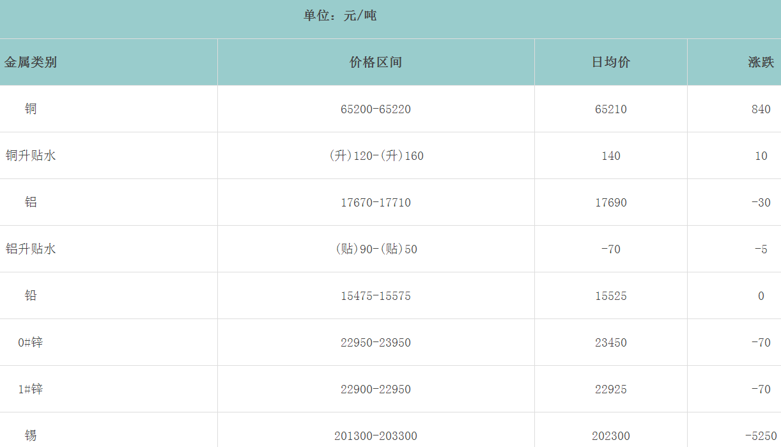Click 1#锌 price range 22900-22950
This screenshot has height=447, width=781.
tap(376, 389)
